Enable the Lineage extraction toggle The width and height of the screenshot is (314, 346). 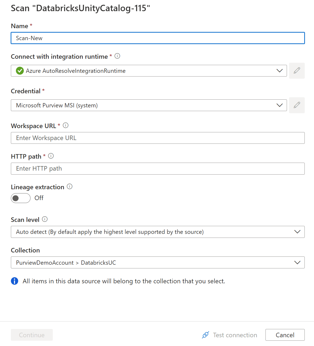(20, 198)
